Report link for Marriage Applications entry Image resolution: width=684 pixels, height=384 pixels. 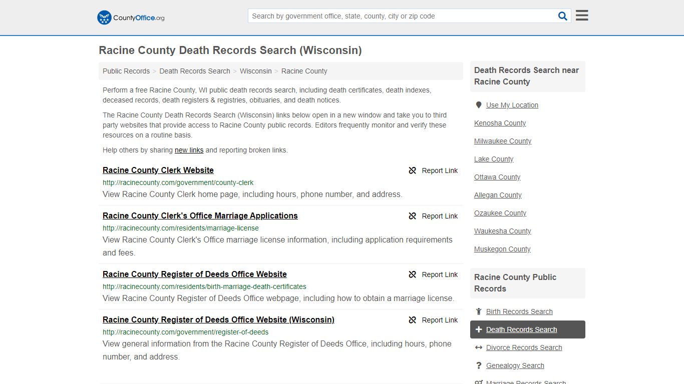(x=440, y=216)
